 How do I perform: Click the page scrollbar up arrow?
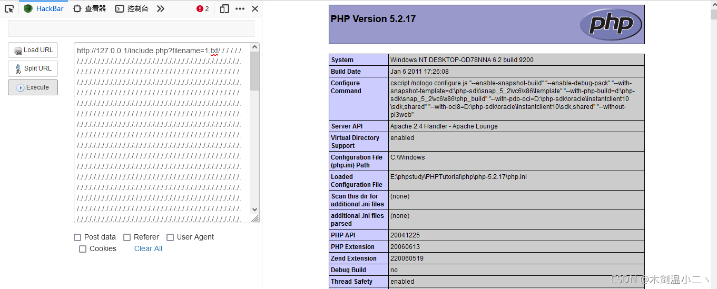tap(713, 4)
